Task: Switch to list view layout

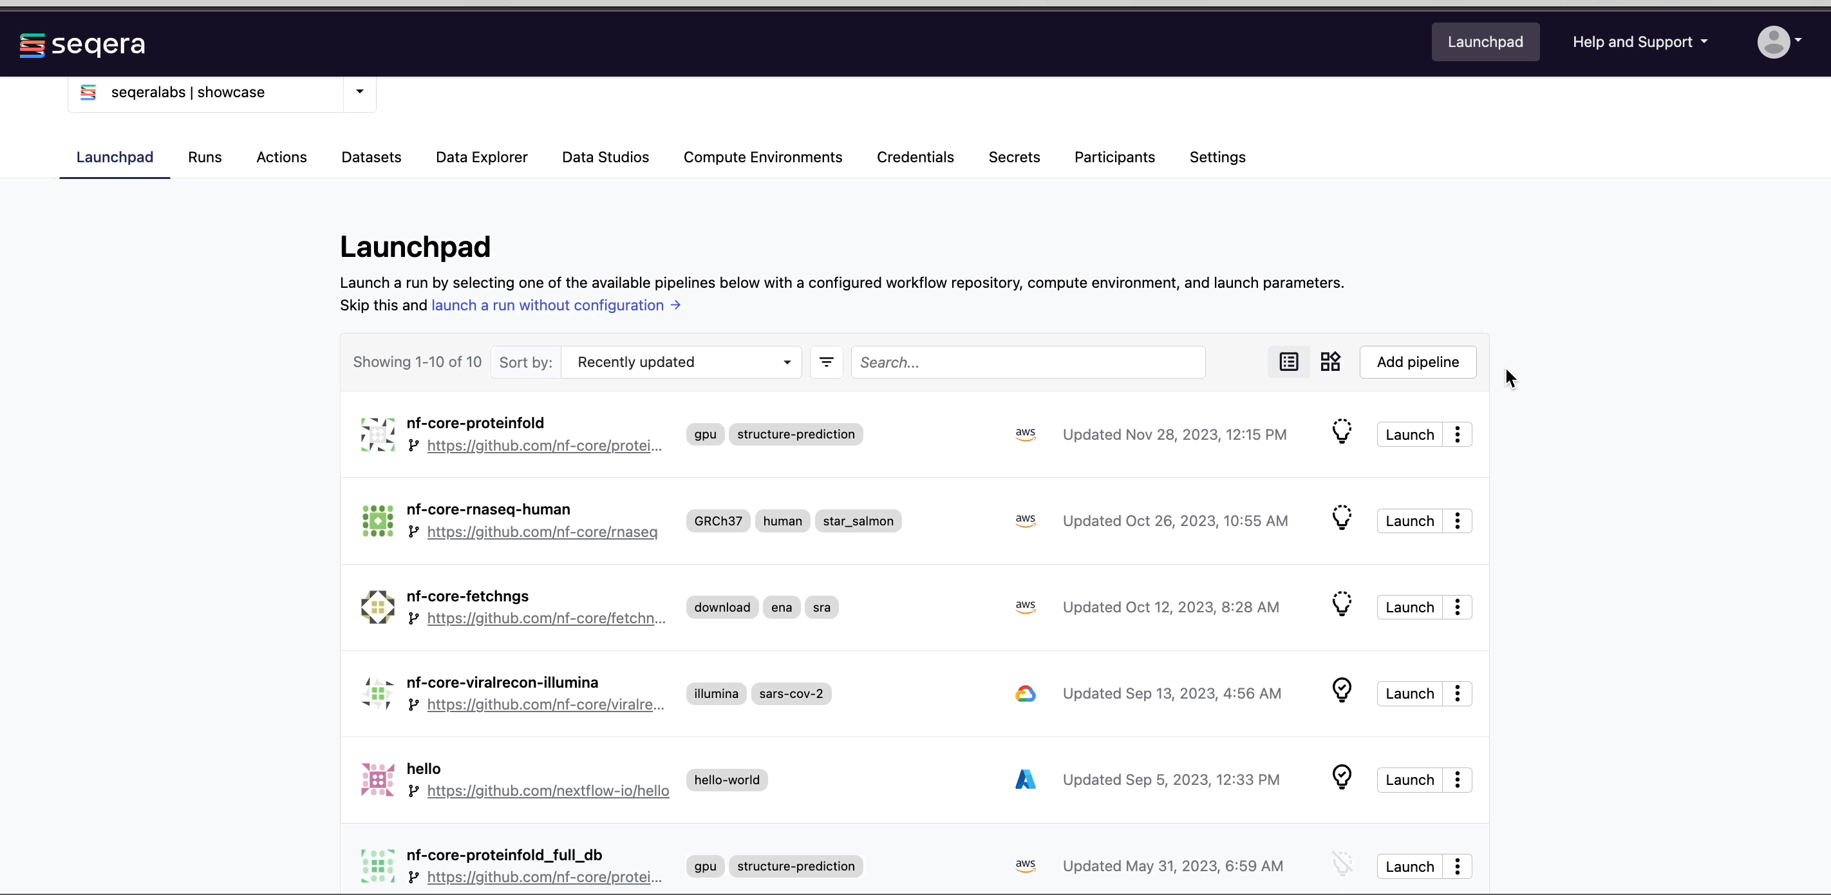Action: [1288, 362]
